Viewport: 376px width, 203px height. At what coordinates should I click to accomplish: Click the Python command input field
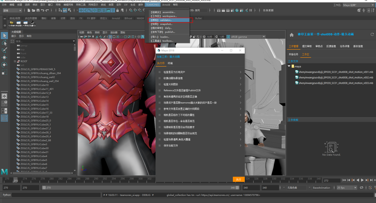tap(56, 195)
